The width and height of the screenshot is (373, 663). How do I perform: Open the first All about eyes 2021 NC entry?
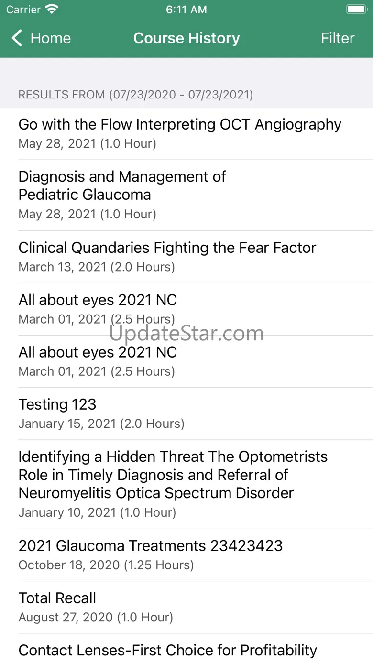[x=186, y=309]
